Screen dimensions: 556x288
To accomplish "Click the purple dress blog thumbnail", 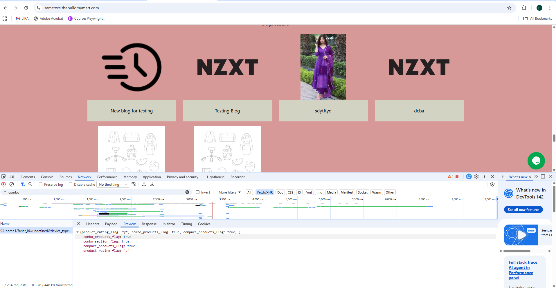I will 323,67.
